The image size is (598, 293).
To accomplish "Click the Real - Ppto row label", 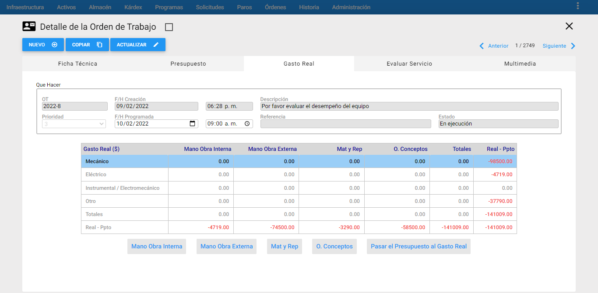I will point(98,227).
